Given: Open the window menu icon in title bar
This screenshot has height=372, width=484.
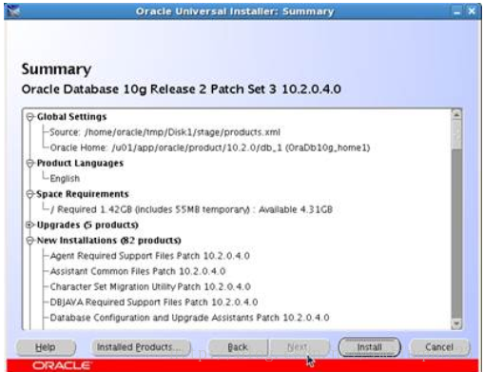Looking at the screenshot, I should point(13,11).
